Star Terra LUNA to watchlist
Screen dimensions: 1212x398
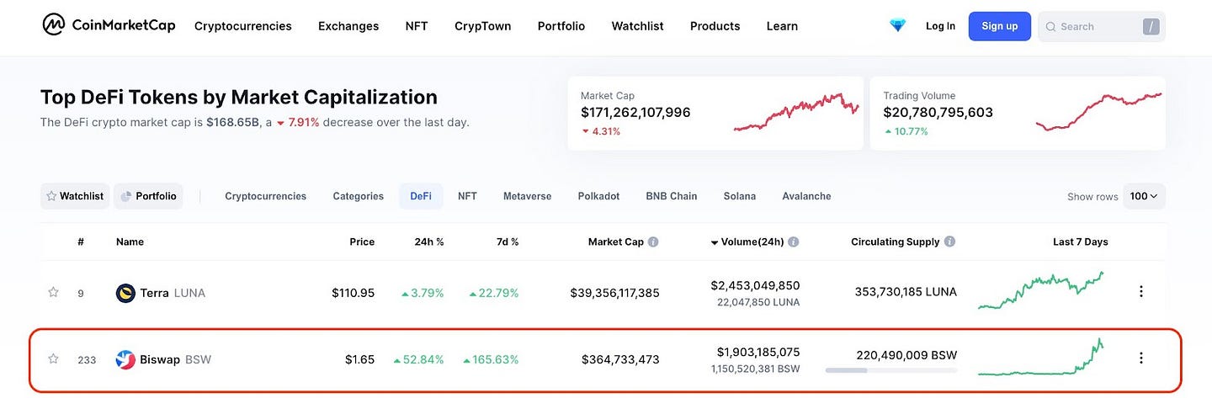coord(53,292)
